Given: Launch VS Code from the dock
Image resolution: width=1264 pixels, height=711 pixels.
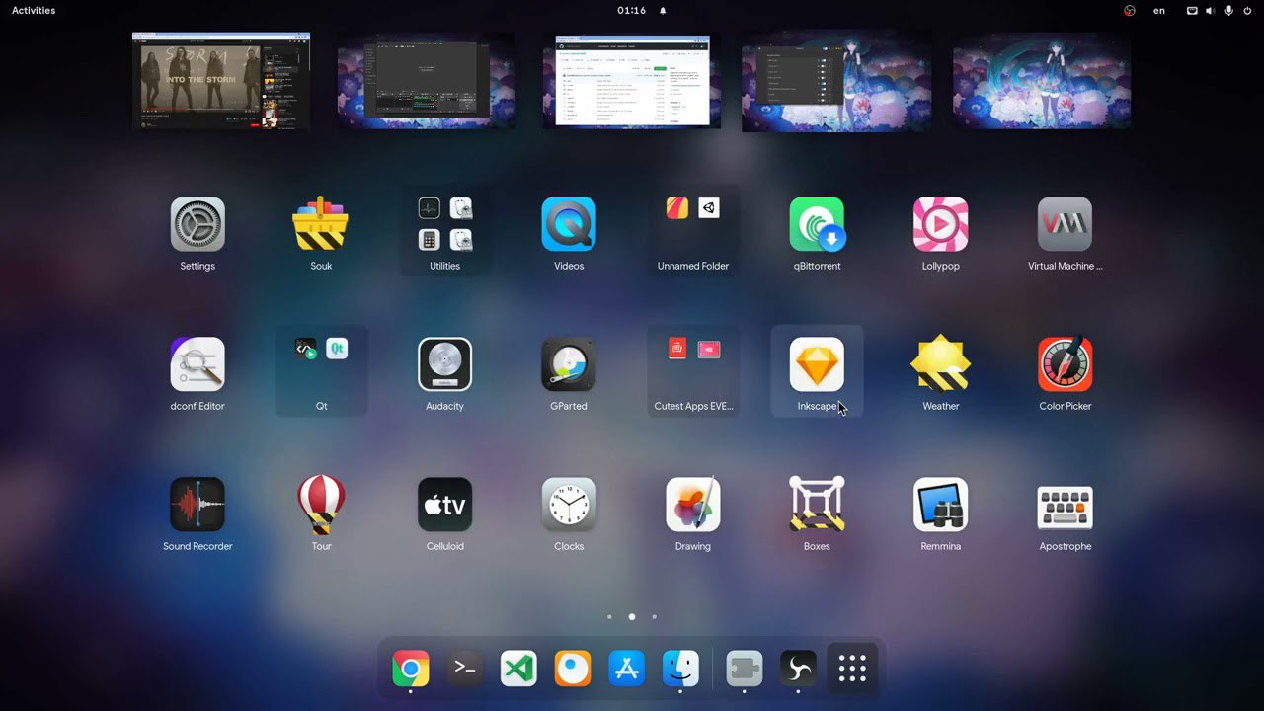Looking at the screenshot, I should [x=518, y=669].
